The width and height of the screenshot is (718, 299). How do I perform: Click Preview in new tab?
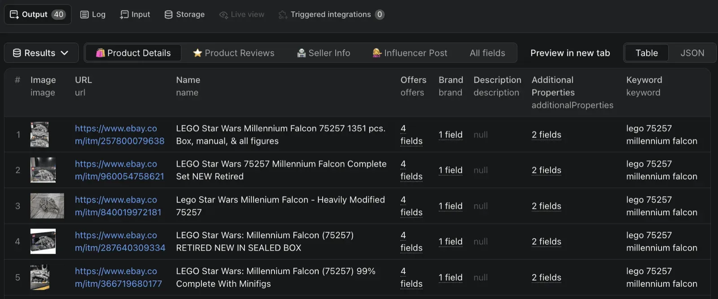(x=570, y=53)
